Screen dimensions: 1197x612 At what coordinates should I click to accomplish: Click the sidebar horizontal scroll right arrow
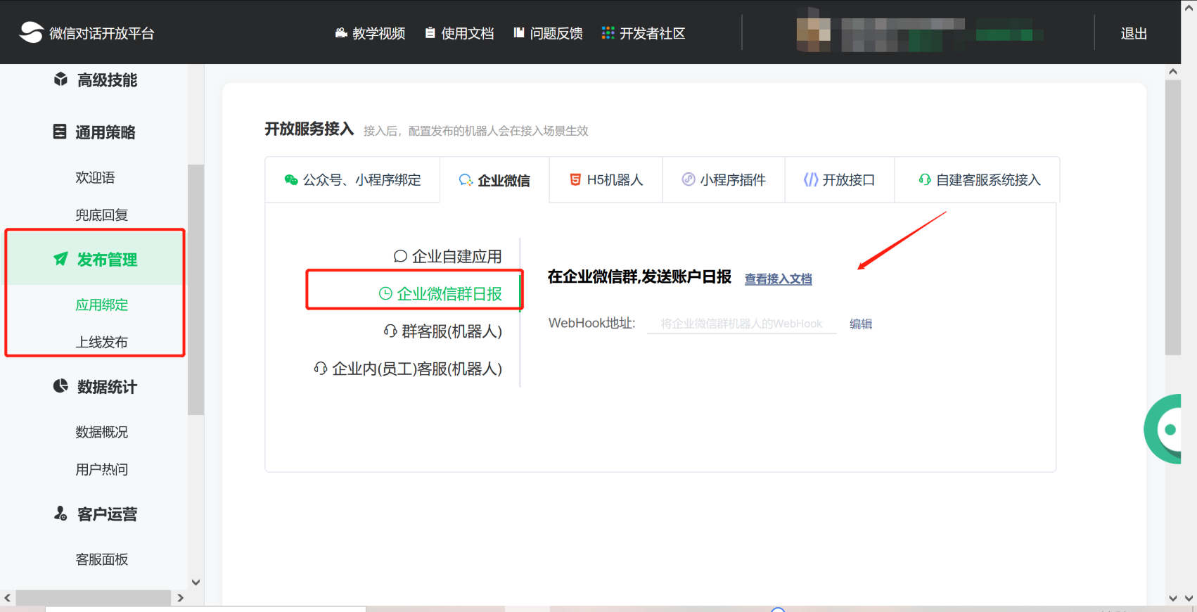point(180,598)
